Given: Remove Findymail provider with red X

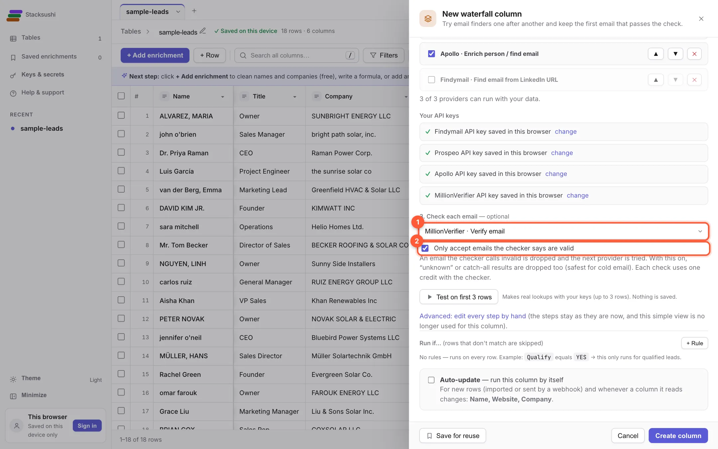Looking at the screenshot, I should [694, 80].
